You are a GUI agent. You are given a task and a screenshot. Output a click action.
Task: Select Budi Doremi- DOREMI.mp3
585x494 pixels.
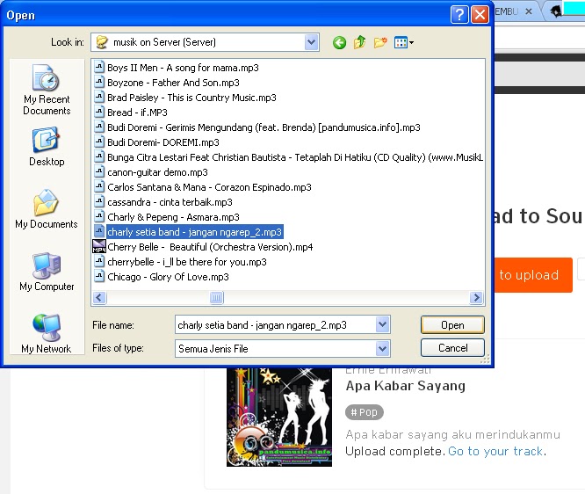click(x=156, y=142)
